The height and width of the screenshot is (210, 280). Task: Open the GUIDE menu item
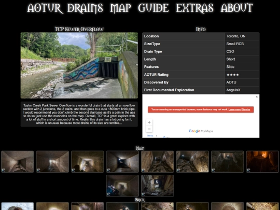153,8
